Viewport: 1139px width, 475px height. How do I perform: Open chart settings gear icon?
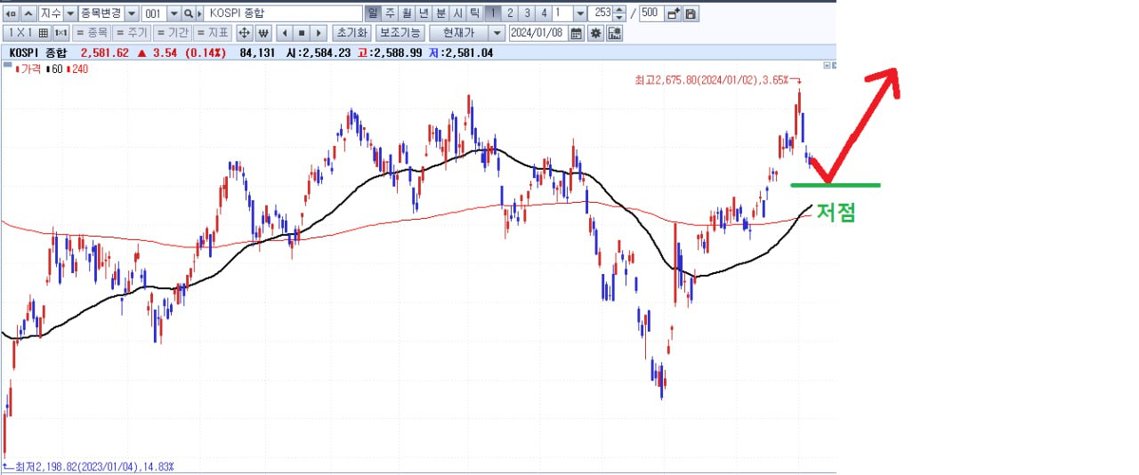pos(595,33)
